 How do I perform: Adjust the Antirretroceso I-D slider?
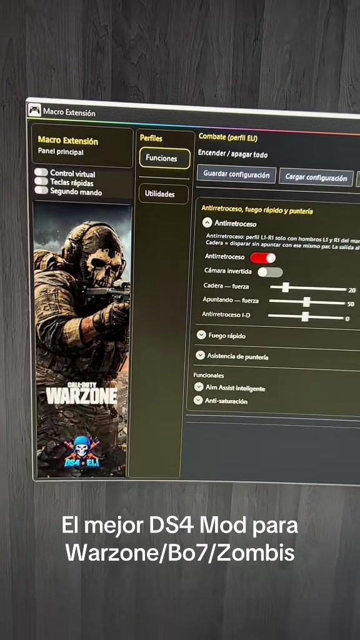(306, 317)
